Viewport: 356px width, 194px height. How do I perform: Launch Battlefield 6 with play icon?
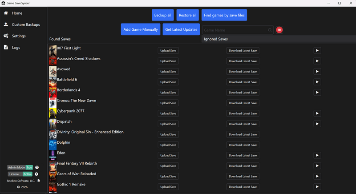[x=317, y=82]
